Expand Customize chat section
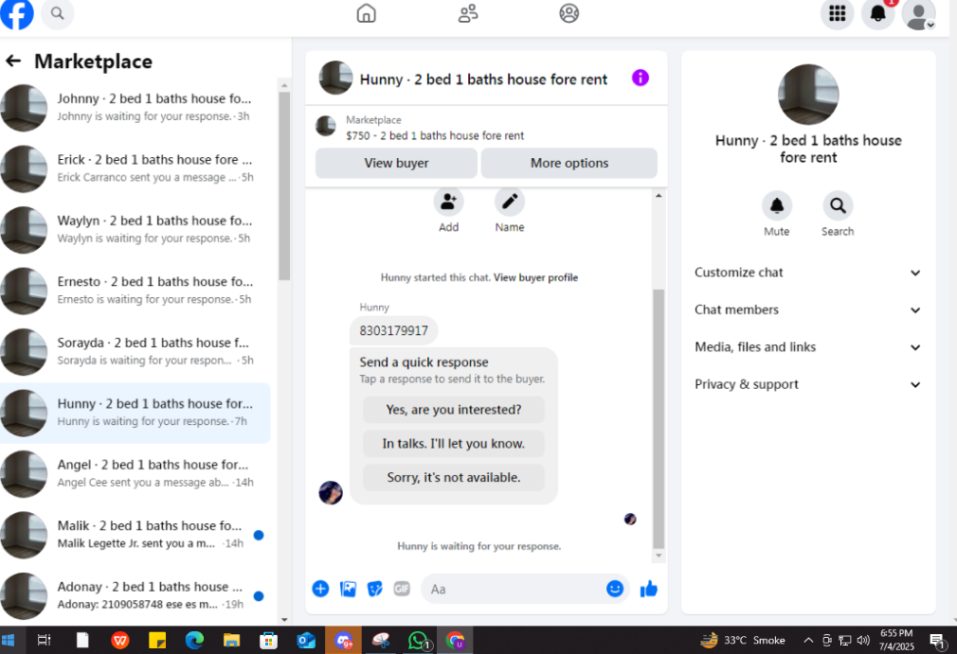This screenshot has height=654, width=957. click(807, 273)
